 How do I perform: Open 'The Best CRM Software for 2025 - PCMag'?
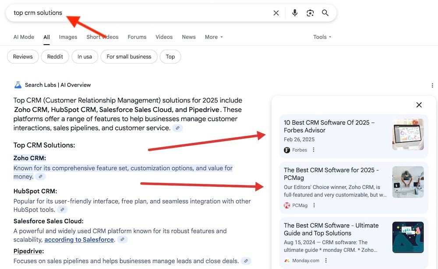click(x=331, y=174)
